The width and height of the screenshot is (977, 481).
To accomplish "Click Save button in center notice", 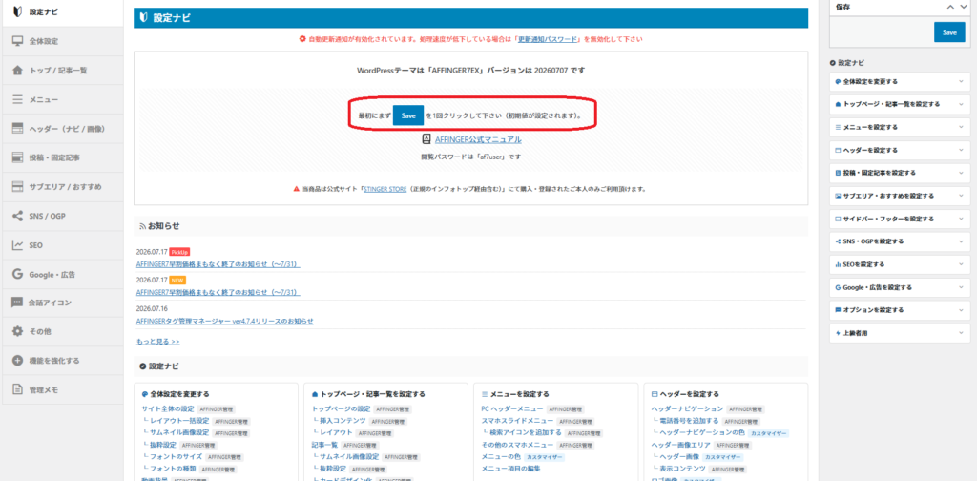I will [x=408, y=115].
